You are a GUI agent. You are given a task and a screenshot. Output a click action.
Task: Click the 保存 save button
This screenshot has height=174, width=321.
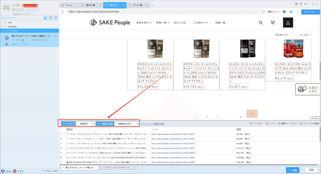[311, 170]
